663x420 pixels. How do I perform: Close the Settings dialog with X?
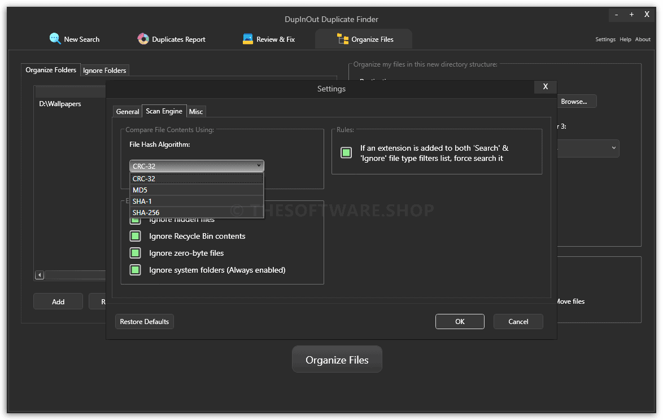point(546,86)
